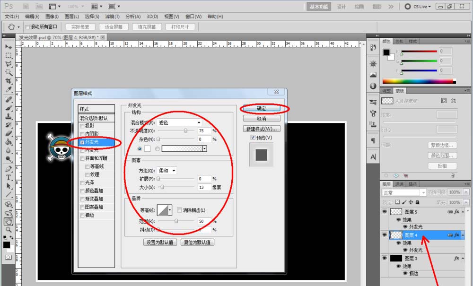
Task: Select the Healing Brush tool
Action: tap(9, 99)
